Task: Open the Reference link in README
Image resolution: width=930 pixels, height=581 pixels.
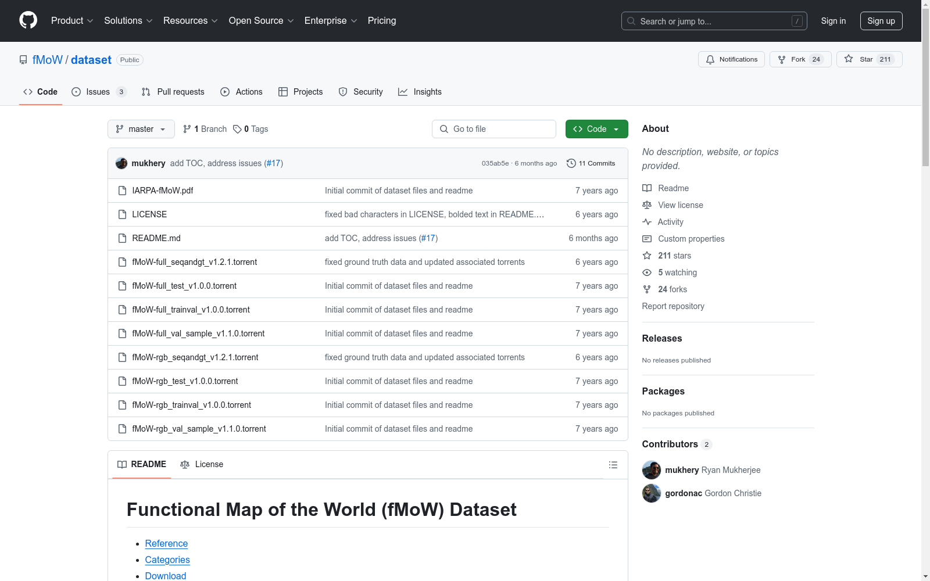Action: click(166, 543)
